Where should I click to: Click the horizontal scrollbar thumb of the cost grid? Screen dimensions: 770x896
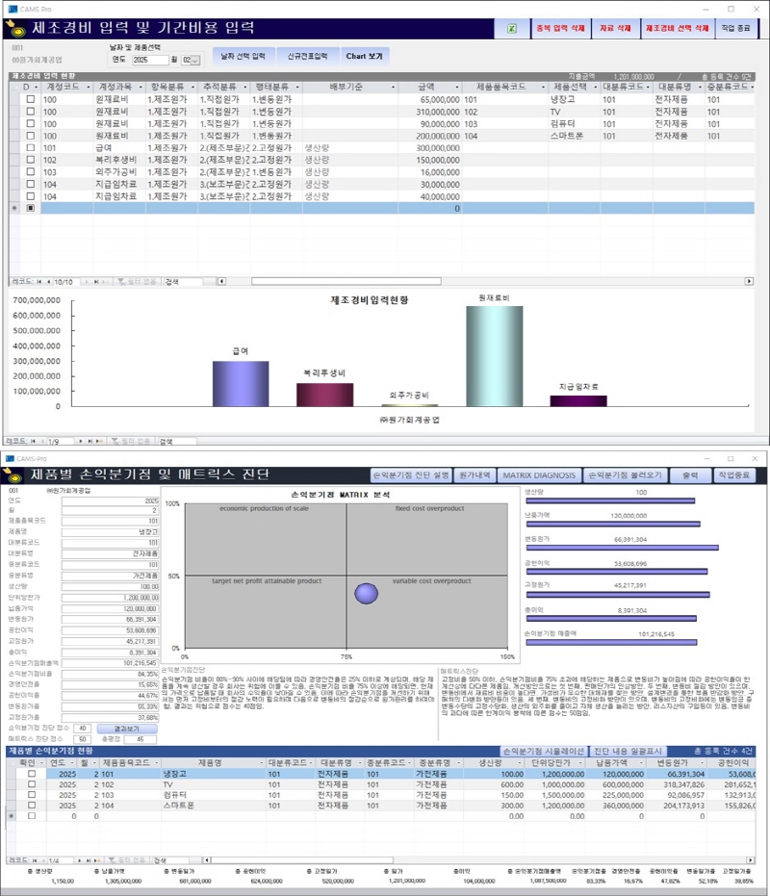coord(346,281)
